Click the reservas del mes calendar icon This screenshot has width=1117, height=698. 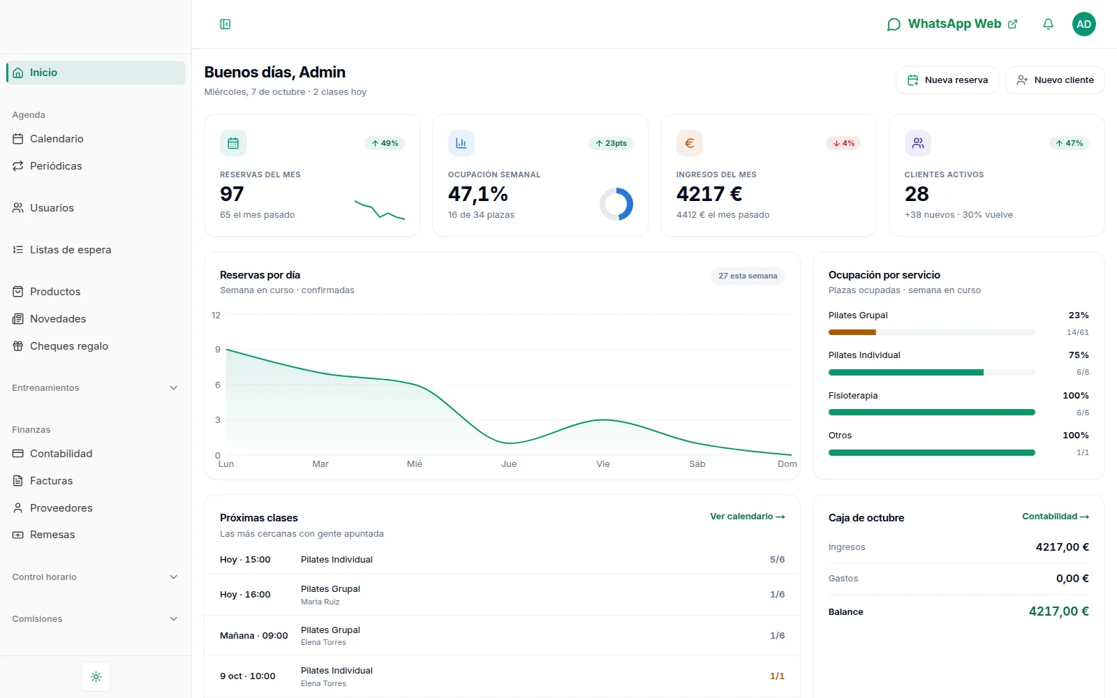click(233, 143)
